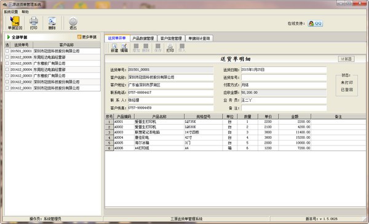Click the 退出 power icon
This screenshot has height=224, width=369.
(x=73, y=23)
